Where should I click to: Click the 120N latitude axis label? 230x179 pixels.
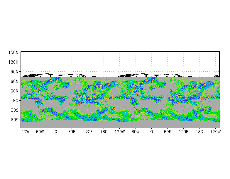point(13,62)
